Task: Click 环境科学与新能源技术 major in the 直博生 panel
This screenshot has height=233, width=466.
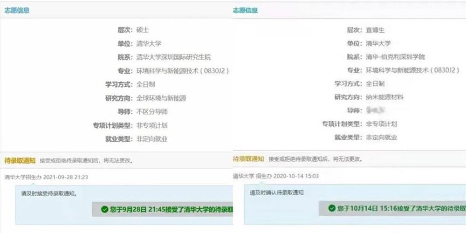Action: 412,70
